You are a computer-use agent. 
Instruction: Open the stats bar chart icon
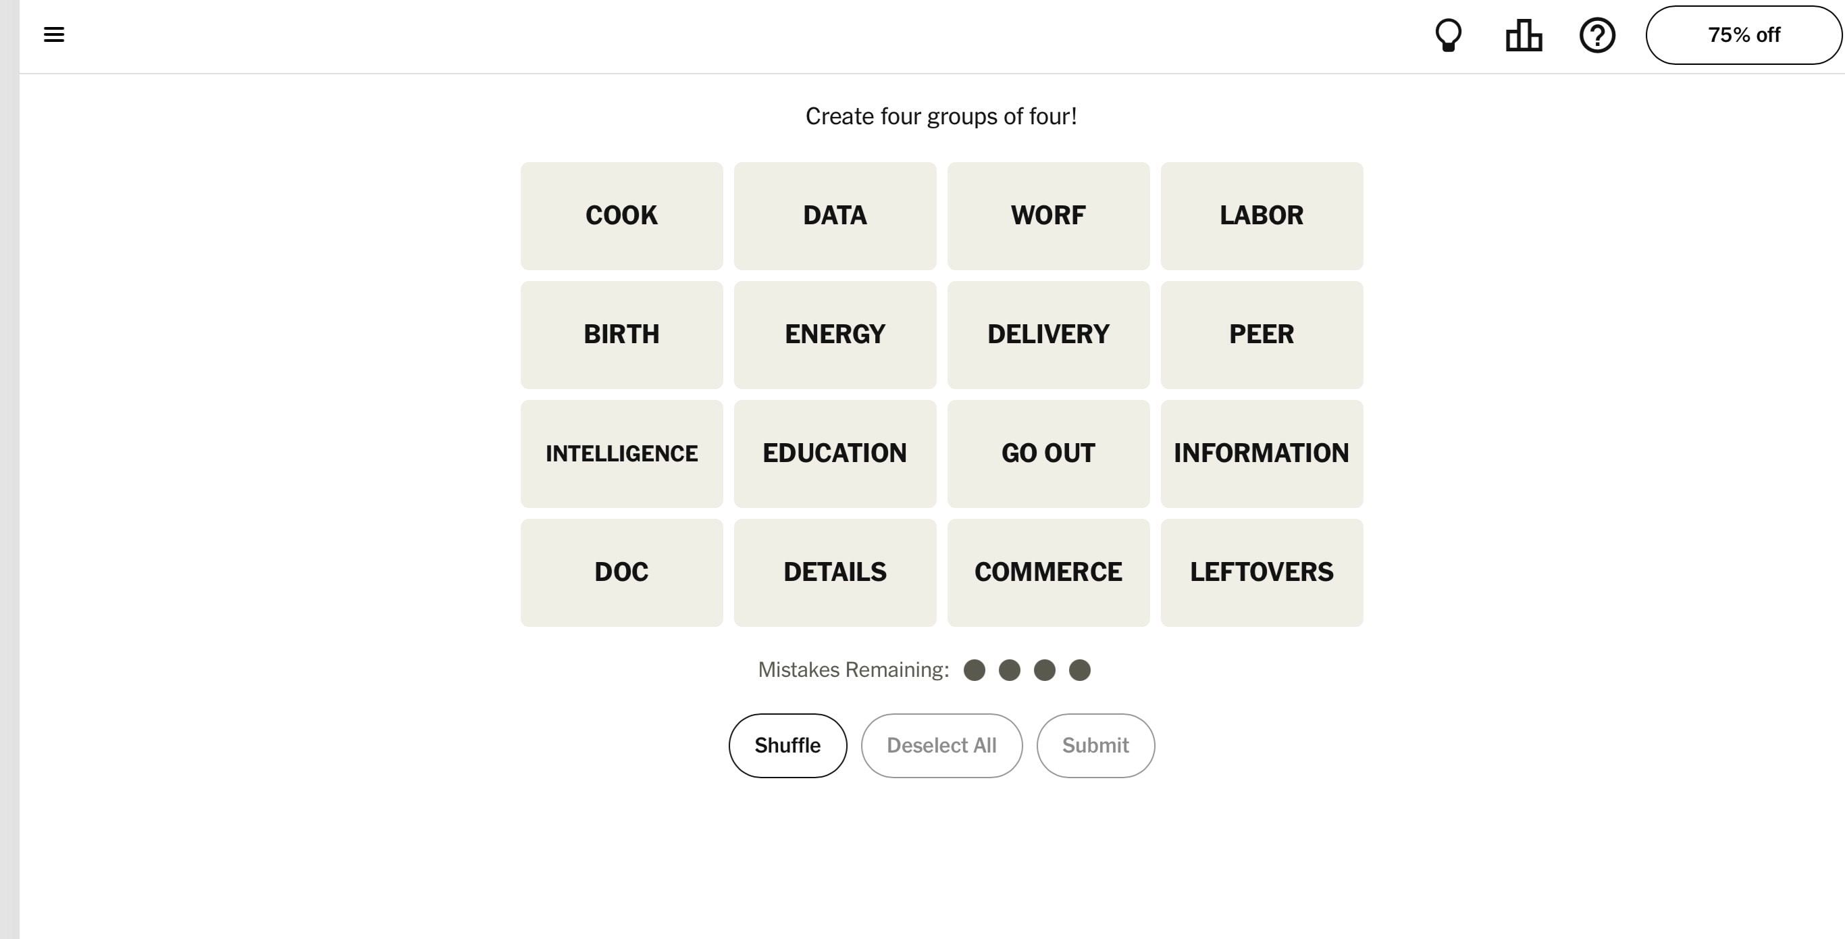coord(1524,35)
